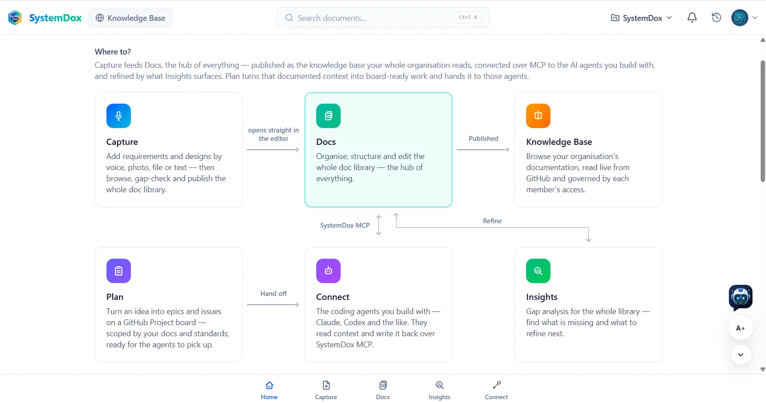
Task: Click the SystemDox hexagon logo
Action: click(x=15, y=18)
